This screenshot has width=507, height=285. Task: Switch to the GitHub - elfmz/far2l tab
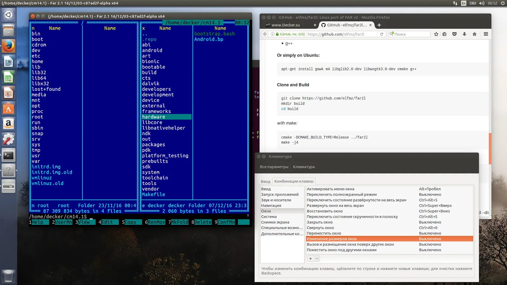tap(346, 25)
